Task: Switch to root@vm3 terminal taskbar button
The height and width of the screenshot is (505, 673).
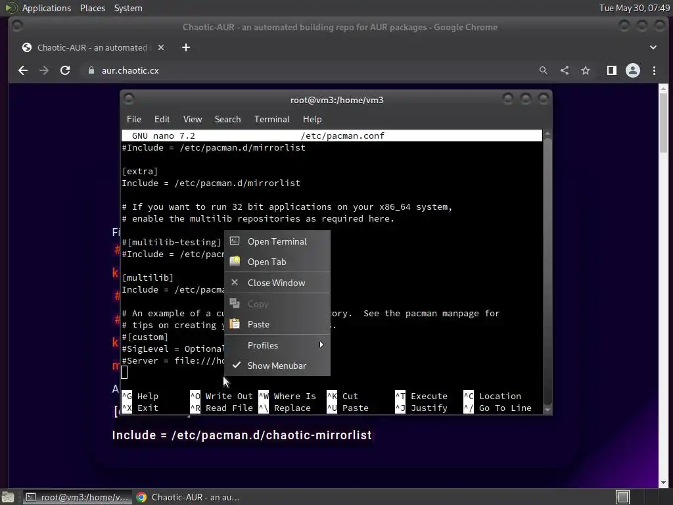Action: pos(78,497)
